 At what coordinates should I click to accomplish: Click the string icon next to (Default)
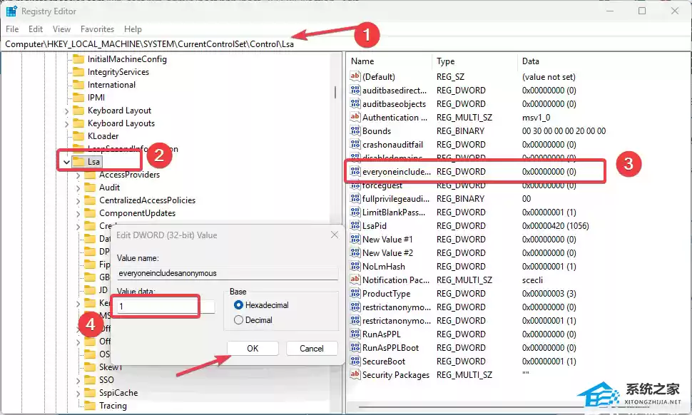coord(355,77)
